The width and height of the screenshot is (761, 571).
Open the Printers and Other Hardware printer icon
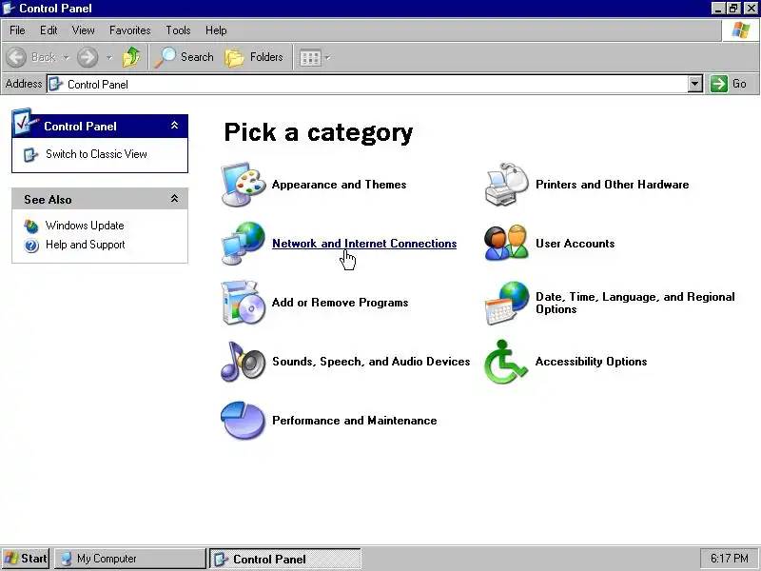(x=507, y=185)
